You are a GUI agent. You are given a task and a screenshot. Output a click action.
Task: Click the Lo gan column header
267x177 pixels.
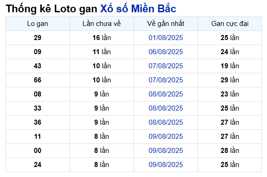pyautogui.click(x=37, y=24)
